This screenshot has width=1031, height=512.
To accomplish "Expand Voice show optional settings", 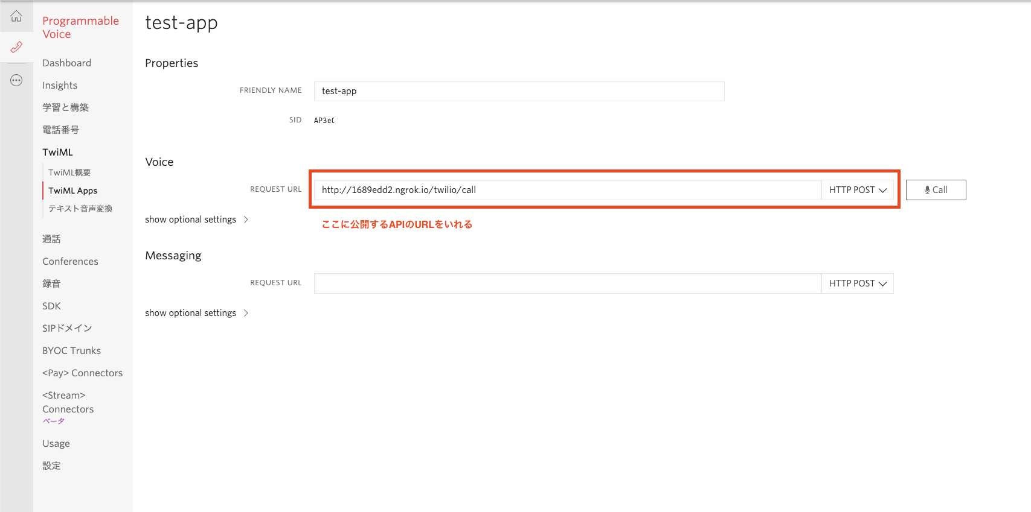I will [x=197, y=220].
